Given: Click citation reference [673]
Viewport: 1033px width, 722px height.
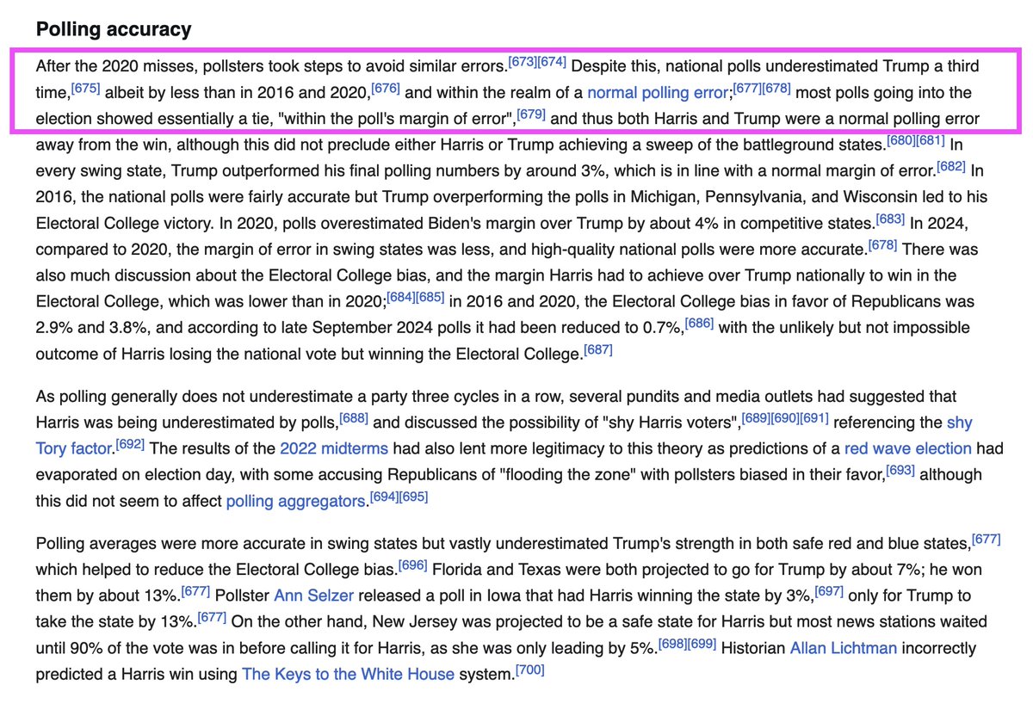Looking at the screenshot, I should (x=523, y=62).
